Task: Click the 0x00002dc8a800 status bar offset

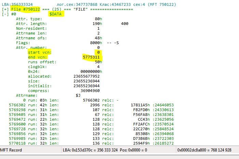Action: click(x=204, y=150)
